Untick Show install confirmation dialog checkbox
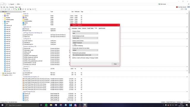This screenshot has height=107, width=190. click(x=73, y=58)
